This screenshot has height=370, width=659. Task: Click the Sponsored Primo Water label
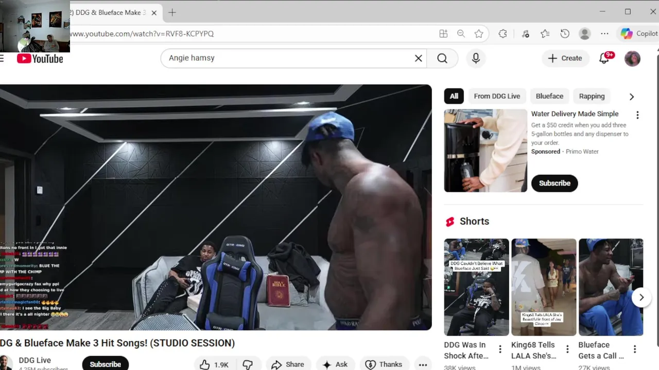pyautogui.click(x=565, y=152)
